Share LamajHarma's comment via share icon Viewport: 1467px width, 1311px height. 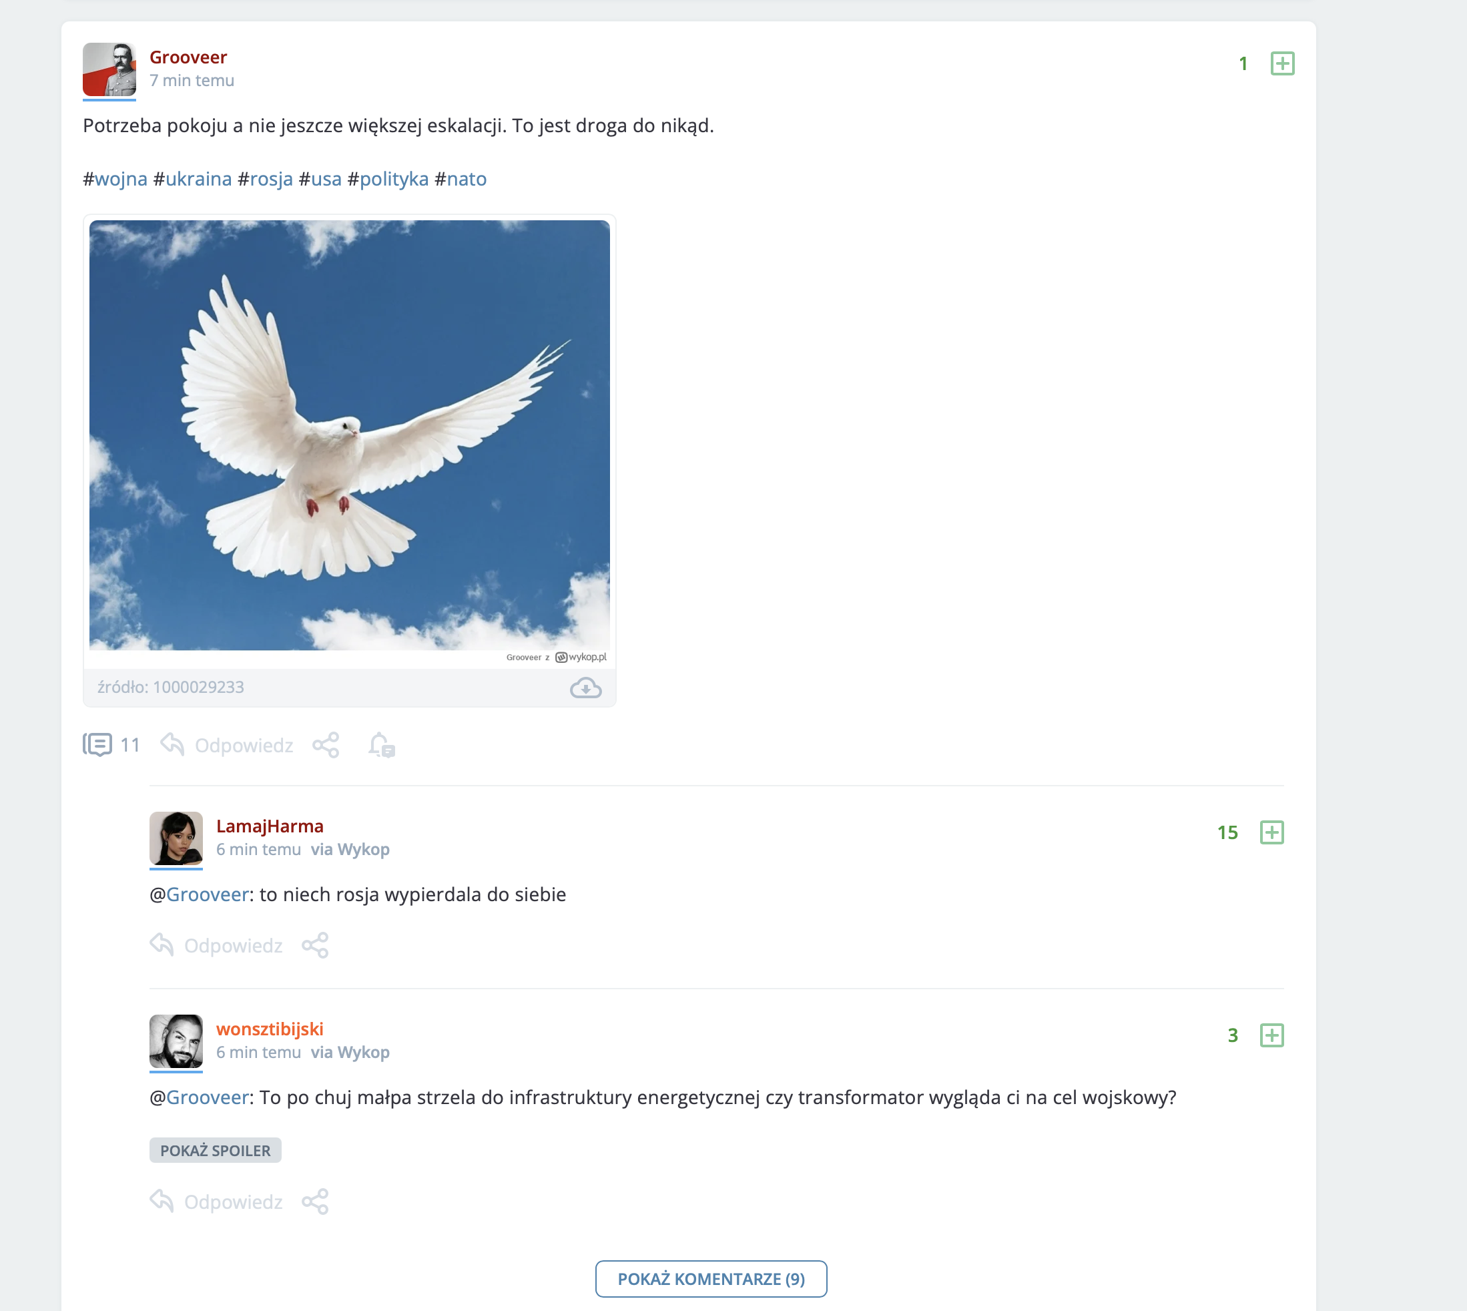[x=315, y=945]
